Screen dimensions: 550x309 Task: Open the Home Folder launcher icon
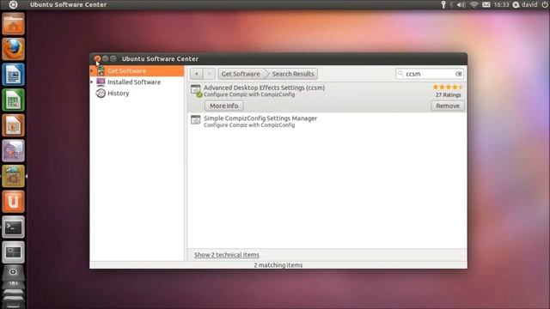tap(14, 24)
